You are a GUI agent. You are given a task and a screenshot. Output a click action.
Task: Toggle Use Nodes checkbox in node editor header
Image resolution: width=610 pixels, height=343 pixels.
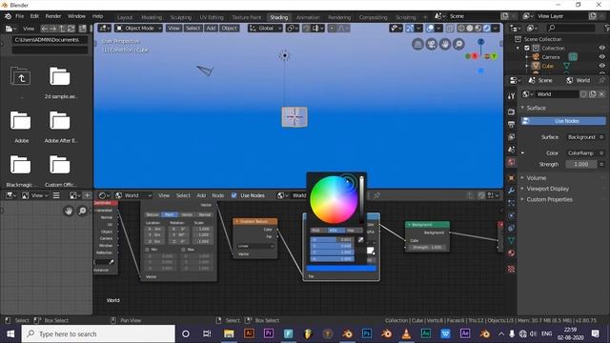pos(234,195)
